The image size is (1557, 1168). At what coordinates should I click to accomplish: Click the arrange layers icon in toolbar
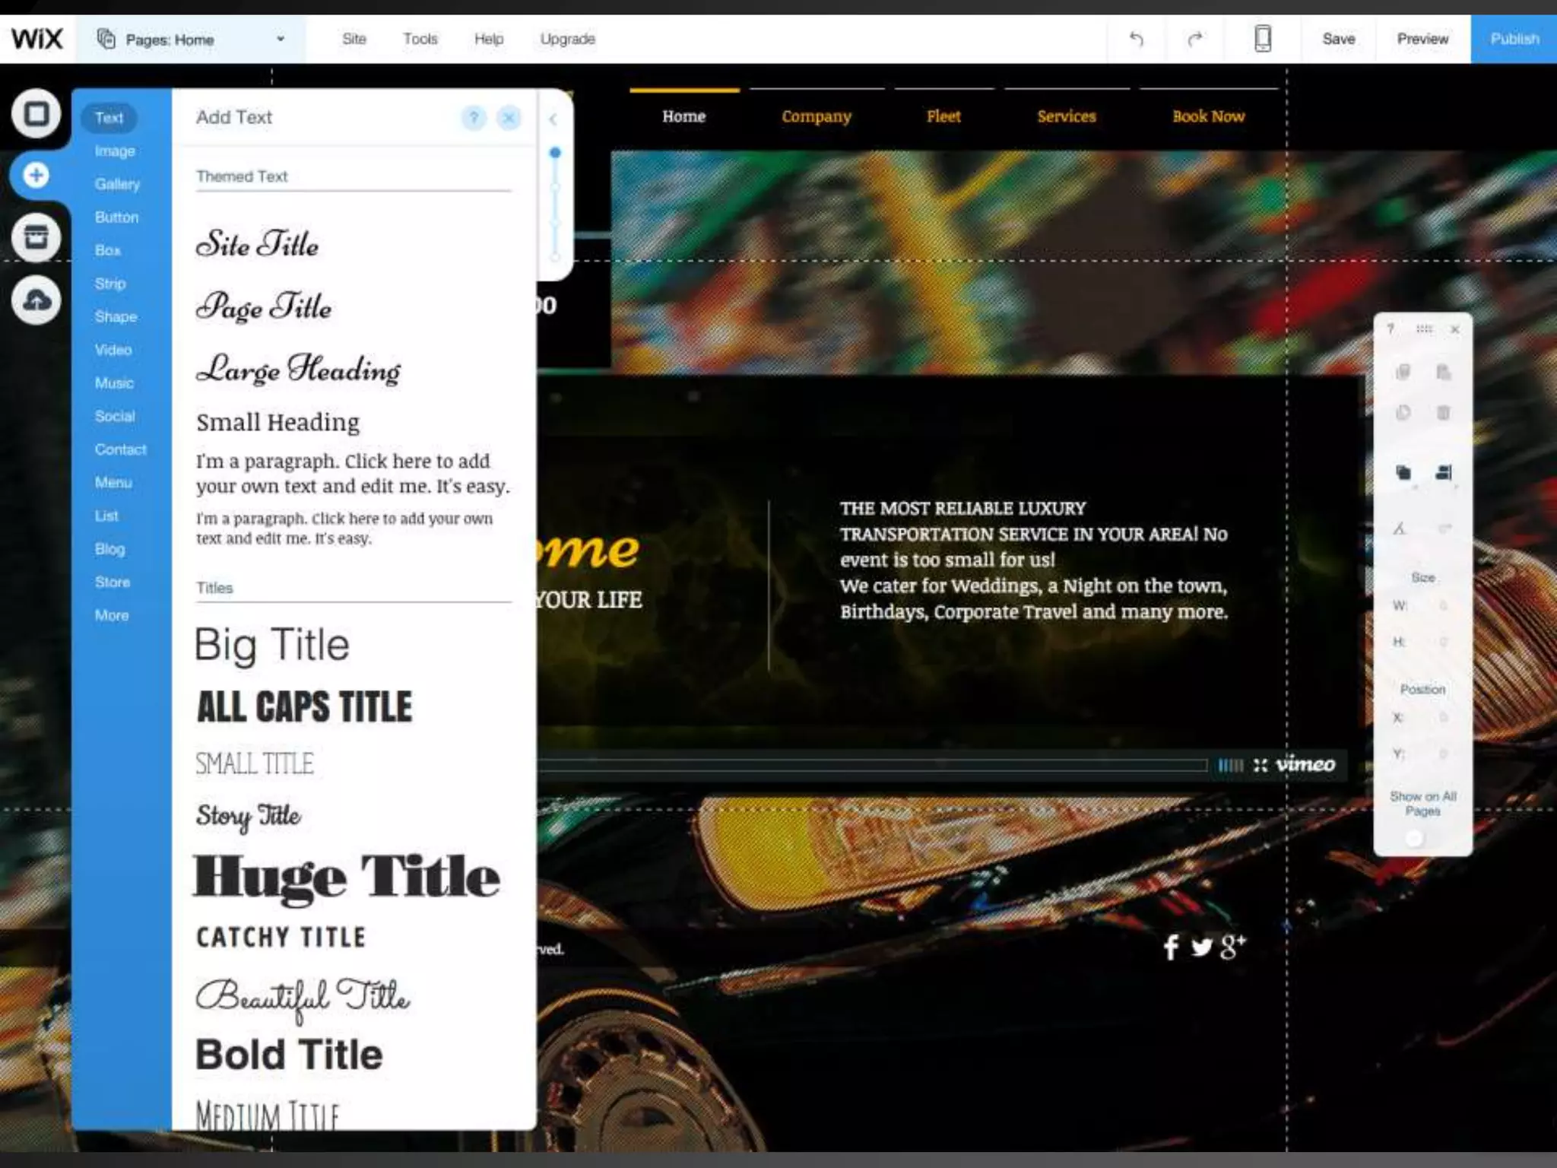click(x=1403, y=473)
